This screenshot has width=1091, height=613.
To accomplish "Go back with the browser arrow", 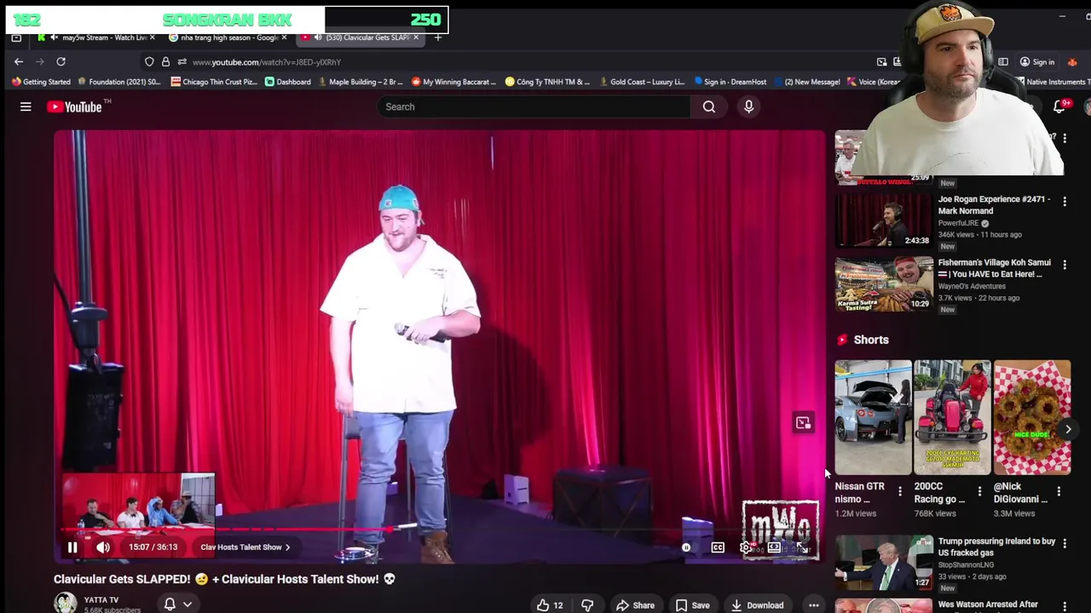I will [19, 61].
